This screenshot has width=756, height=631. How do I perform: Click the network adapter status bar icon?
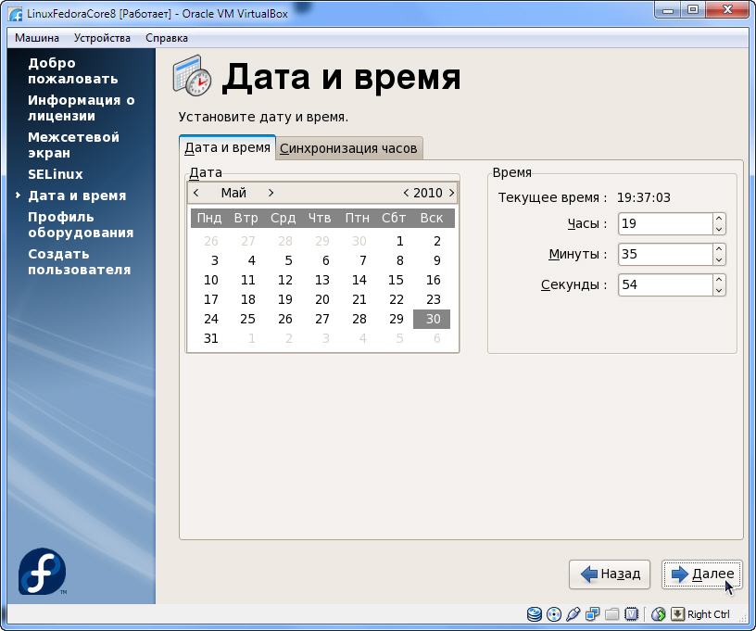tap(593, 614)
